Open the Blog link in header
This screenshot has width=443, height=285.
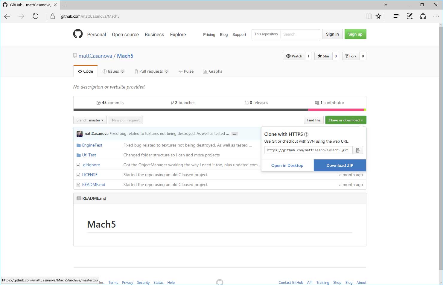point(224,34)
